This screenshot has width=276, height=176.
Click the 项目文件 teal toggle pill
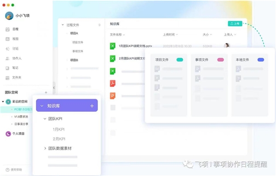tap(180, 60)
